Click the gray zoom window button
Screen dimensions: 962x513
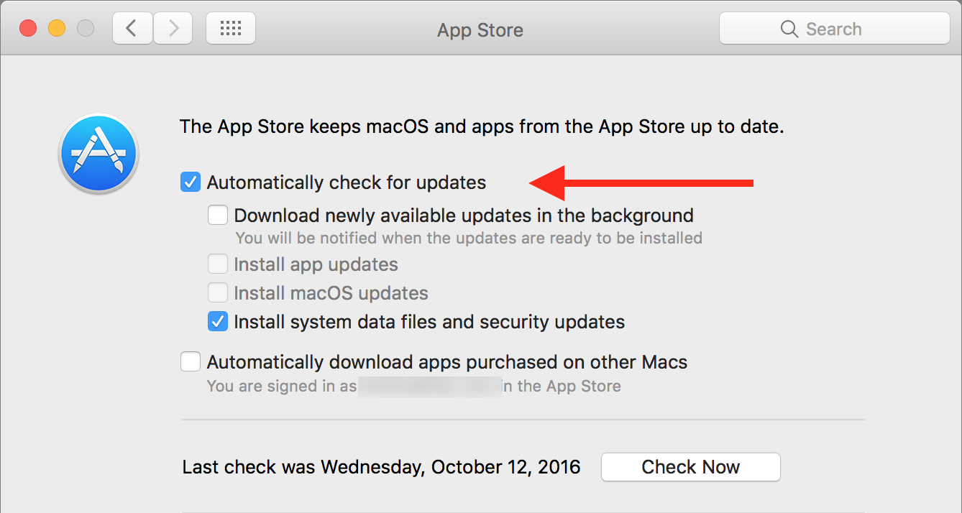(86, 29)
